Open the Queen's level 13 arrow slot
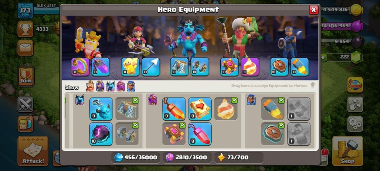 point(151,67)
